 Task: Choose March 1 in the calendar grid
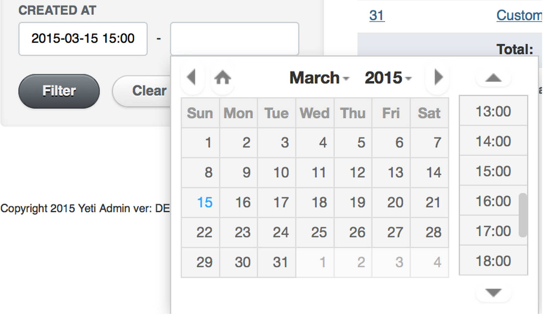(x=209, y=143)
